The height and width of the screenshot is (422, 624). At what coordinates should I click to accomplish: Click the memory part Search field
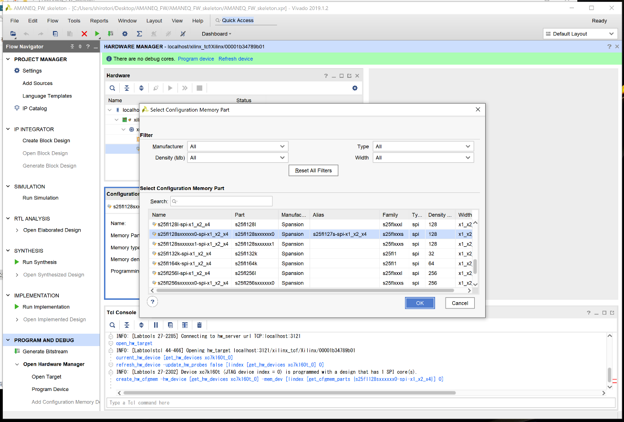[x=221, y=201]
